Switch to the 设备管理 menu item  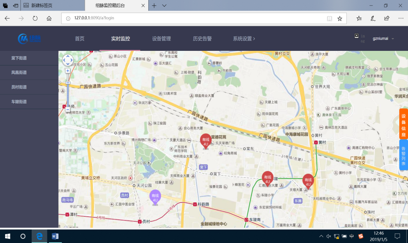(161, 39)
